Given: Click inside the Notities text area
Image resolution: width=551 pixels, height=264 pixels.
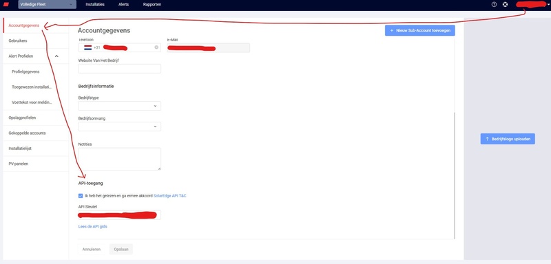Looking at the screenshot, I should click(119, 159).
